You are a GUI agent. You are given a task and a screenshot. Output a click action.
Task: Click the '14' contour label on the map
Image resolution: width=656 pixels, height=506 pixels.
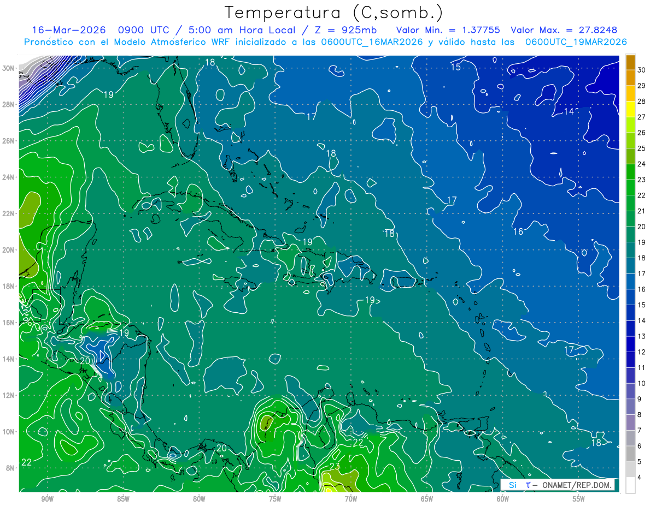tap(569, 111)
